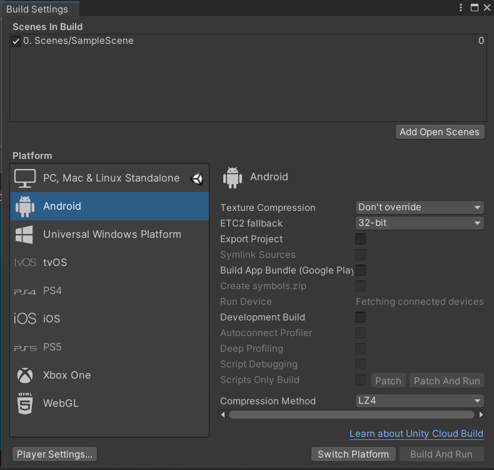The image size is (494, 470).
Task: Toggle the Symlink Sources checkbox
Action: pyautogui.click(x=360, y=254)
